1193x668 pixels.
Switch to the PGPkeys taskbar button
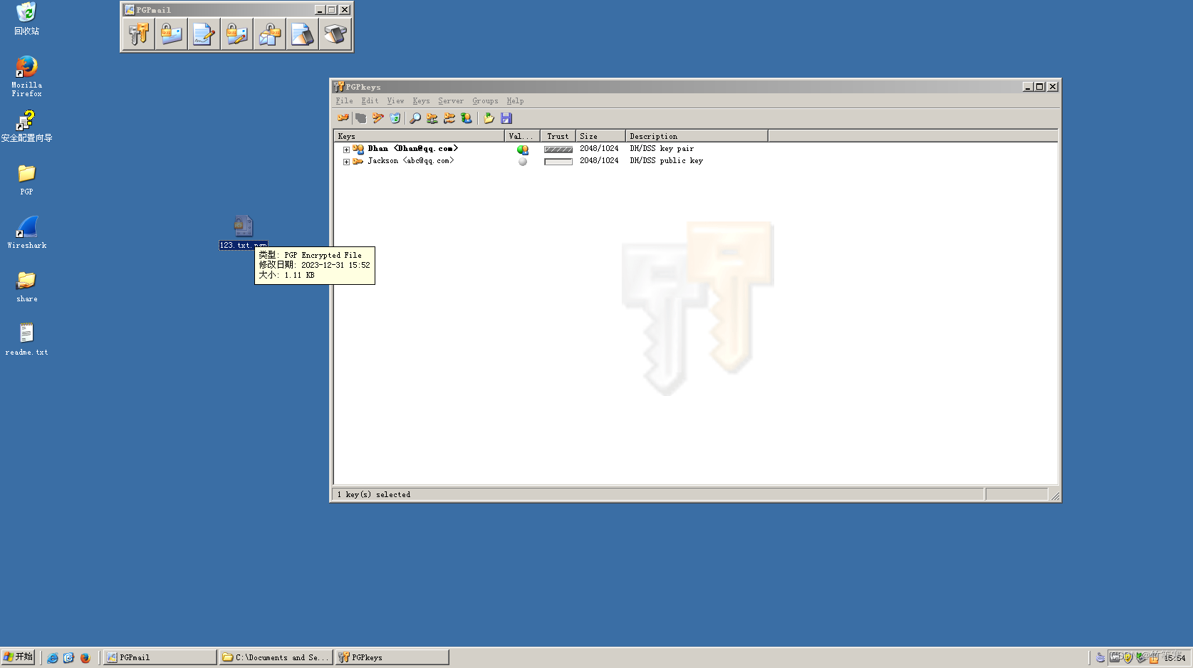(x=392, y=657)
